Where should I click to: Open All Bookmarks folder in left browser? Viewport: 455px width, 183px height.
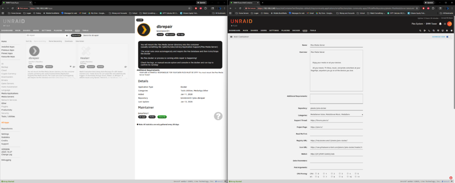[219, 13]
